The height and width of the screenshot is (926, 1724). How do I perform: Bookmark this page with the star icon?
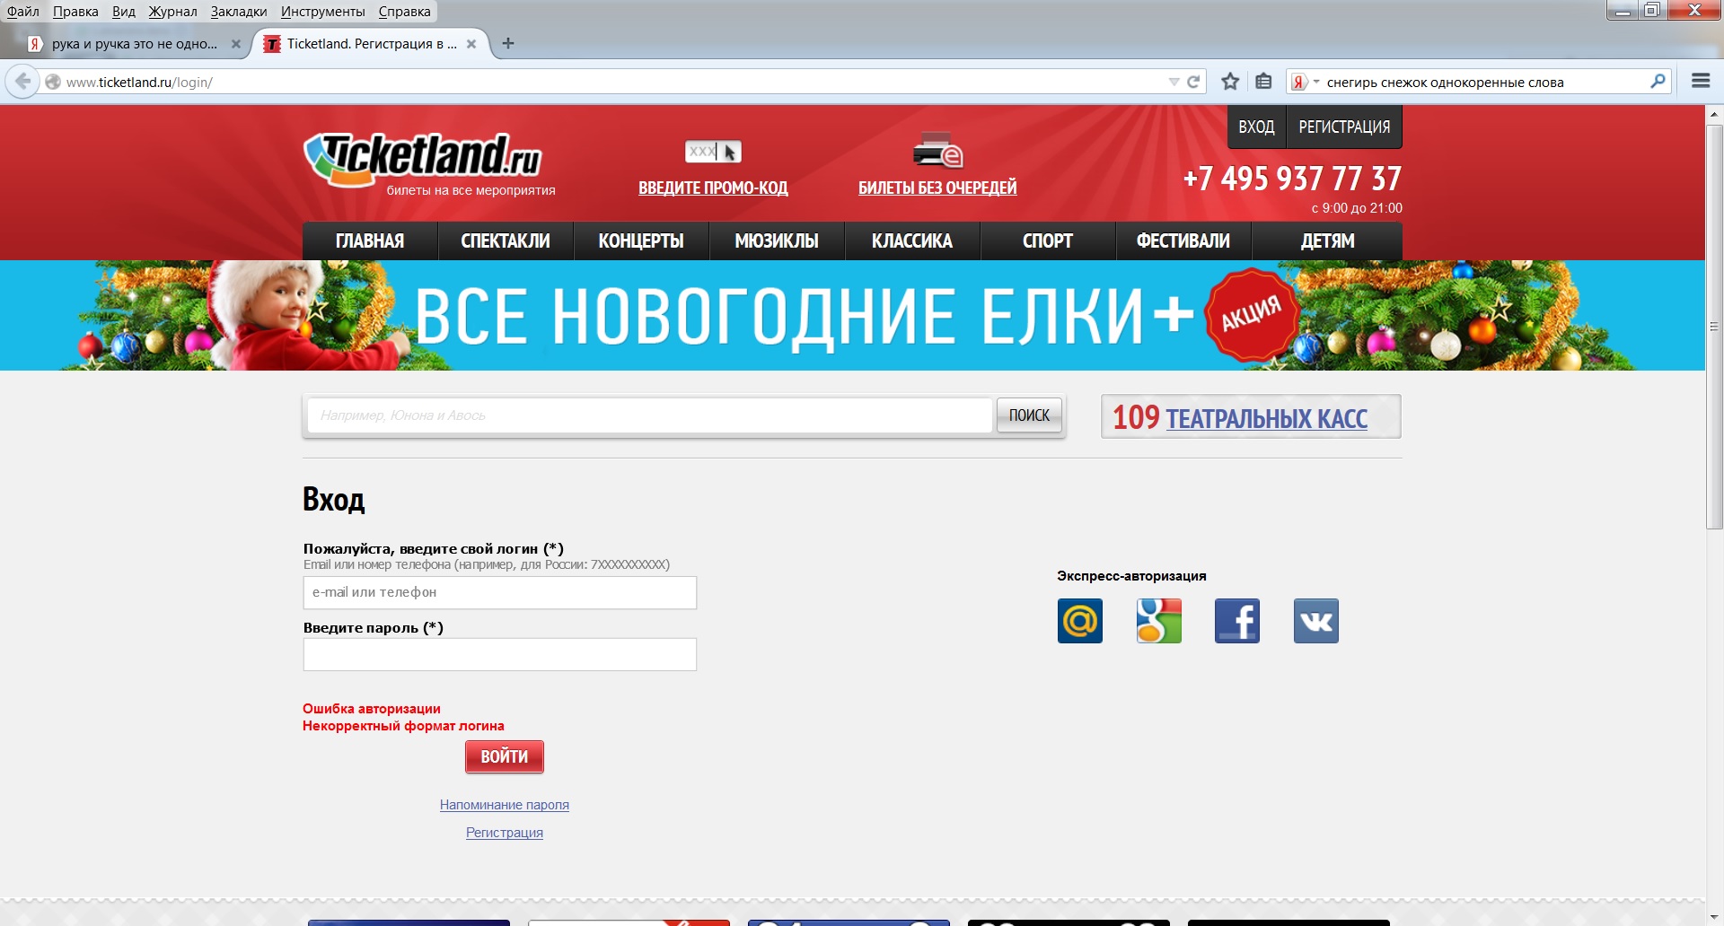(1230, 82)
